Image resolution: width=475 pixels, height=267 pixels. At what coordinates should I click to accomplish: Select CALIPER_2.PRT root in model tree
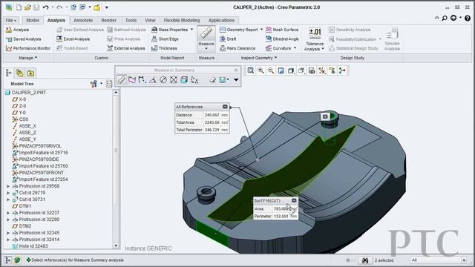tap(26, 93)
